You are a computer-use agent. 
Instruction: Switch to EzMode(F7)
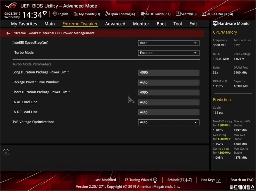[x=179, y=180]
